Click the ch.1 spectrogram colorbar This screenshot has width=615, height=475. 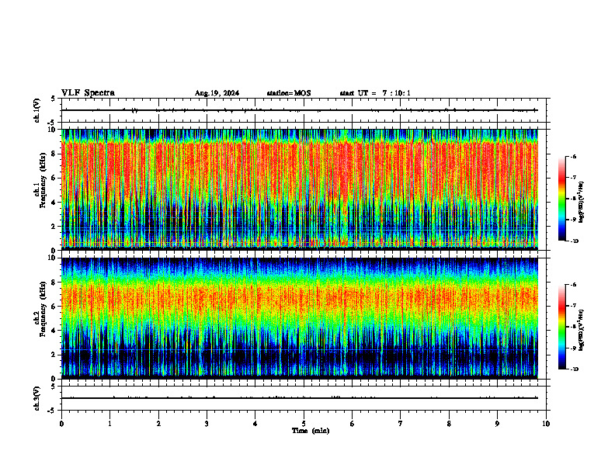tap(562, 199)
